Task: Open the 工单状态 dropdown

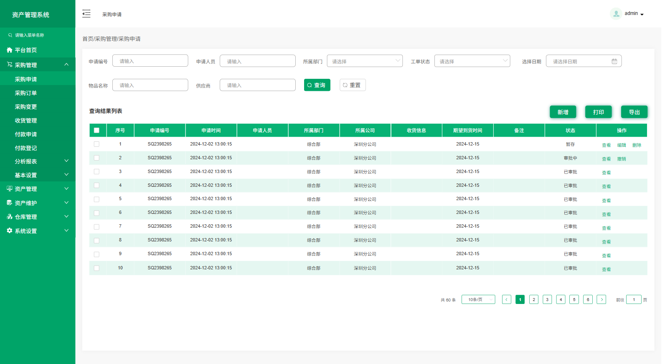Action: click(472, 61)
